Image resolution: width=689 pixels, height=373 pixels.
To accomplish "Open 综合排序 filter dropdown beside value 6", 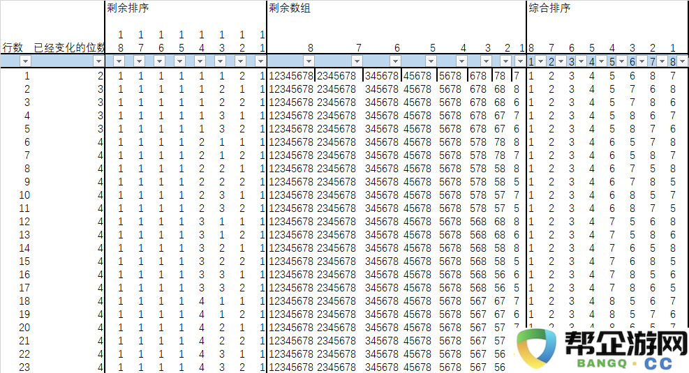I will [642, 61].
